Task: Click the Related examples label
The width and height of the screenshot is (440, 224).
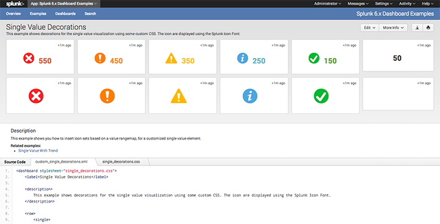Action: [26, 146]
